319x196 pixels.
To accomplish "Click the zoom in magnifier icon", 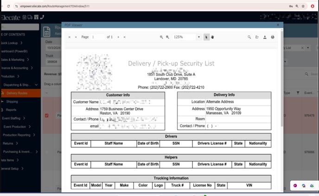I will click(x=167, y=37).
